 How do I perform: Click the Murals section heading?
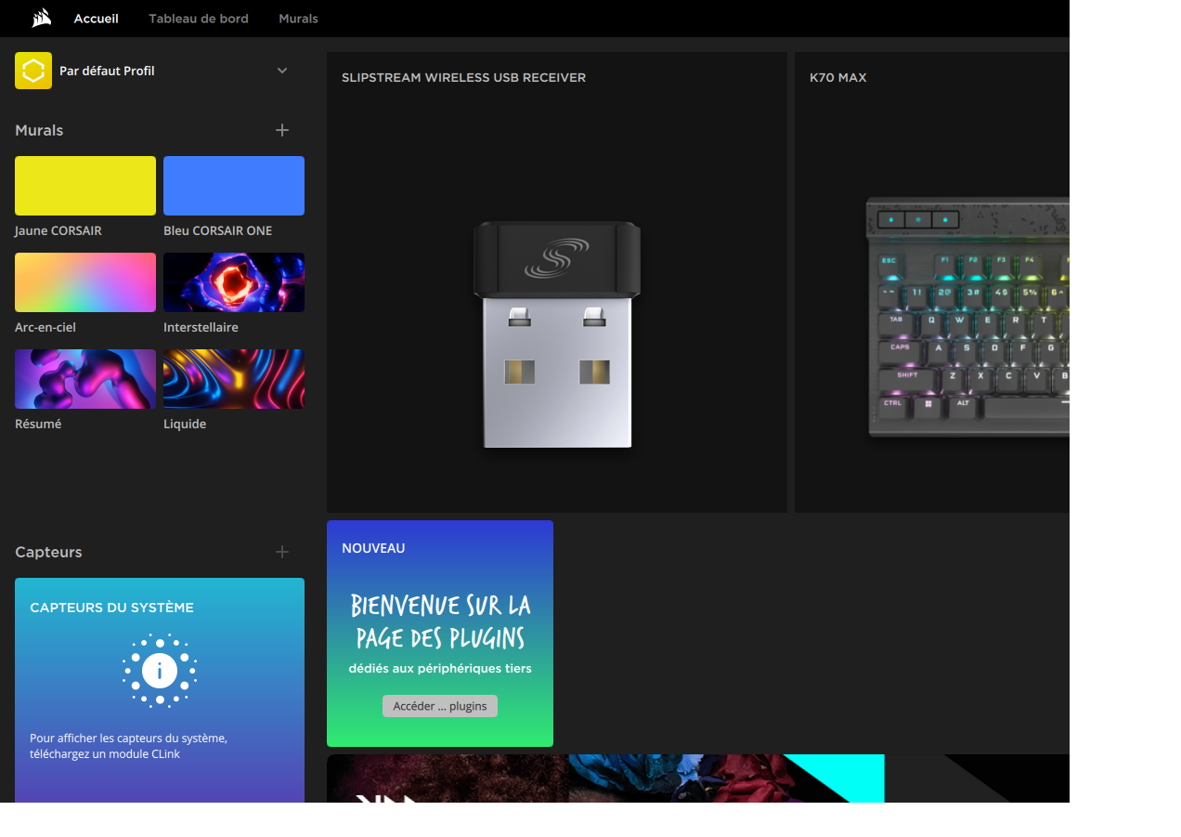click(39, 130)
